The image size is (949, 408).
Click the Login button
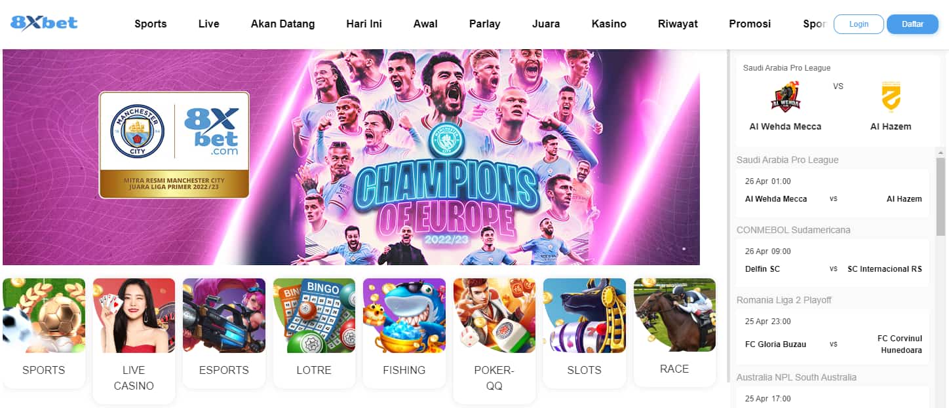coord(859,24)
